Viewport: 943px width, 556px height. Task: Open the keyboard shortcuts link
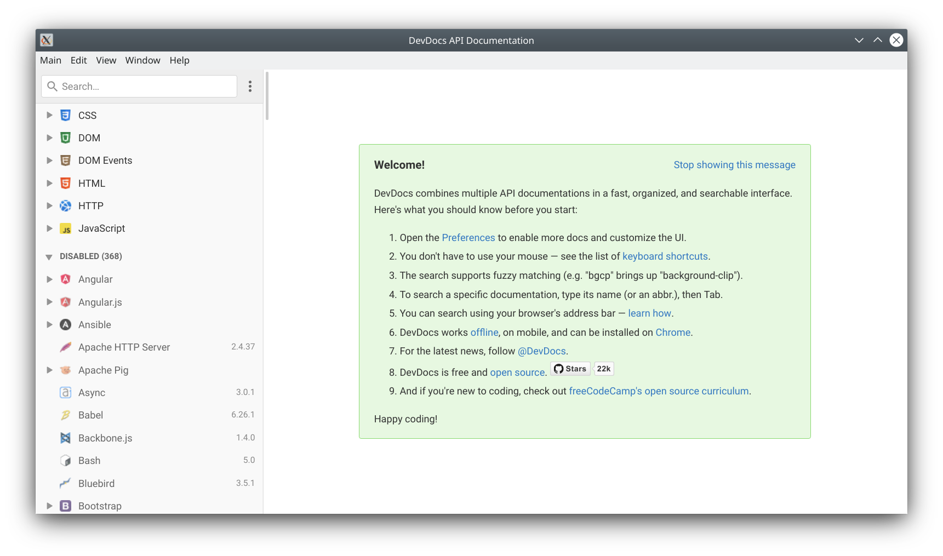[x=665, y=256]
